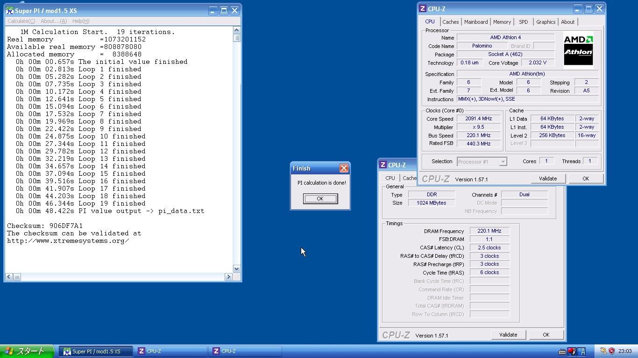638x358 pixels.
Task: Click the Revision value 'A5'
Action: coord(586,90)
